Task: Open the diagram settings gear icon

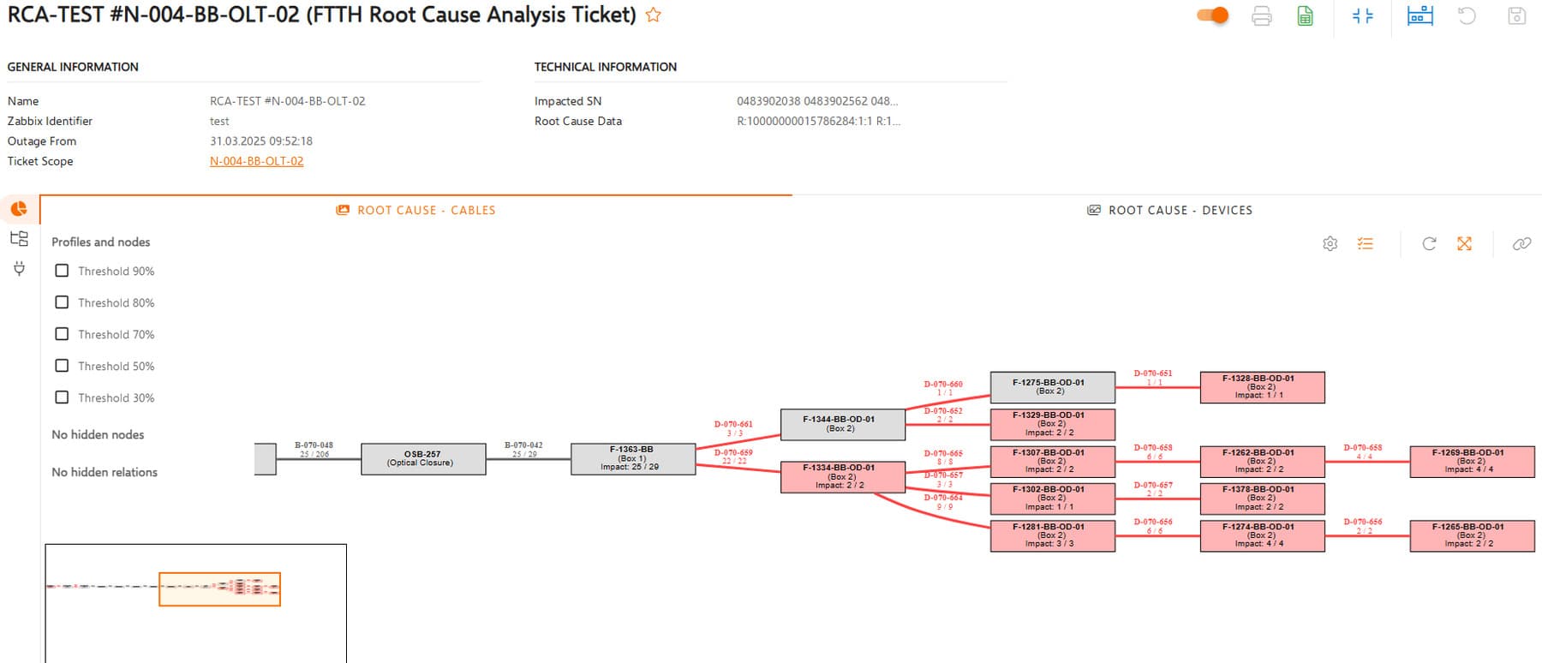Action: click(x=1330, y=244)
